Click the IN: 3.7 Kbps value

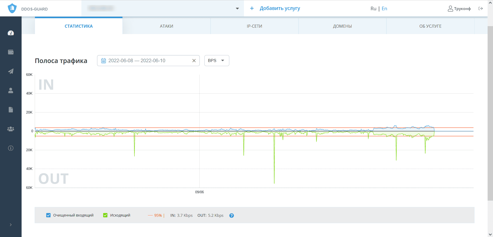tap(182, 215)
